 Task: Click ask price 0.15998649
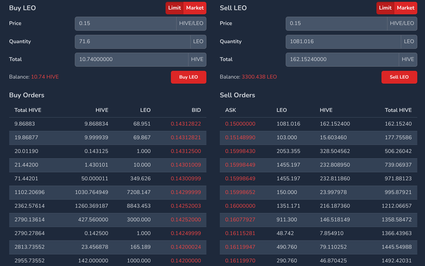[x=240, y=178]
